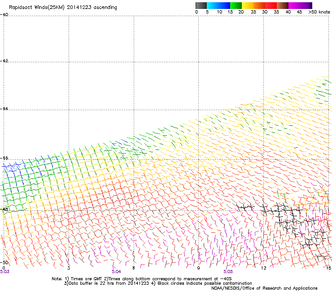The width and height of the screenshot is (332, 291).
Task: Click the 'Data buffer is 22 hrs' note line
Action: click(x=158, y=283)
